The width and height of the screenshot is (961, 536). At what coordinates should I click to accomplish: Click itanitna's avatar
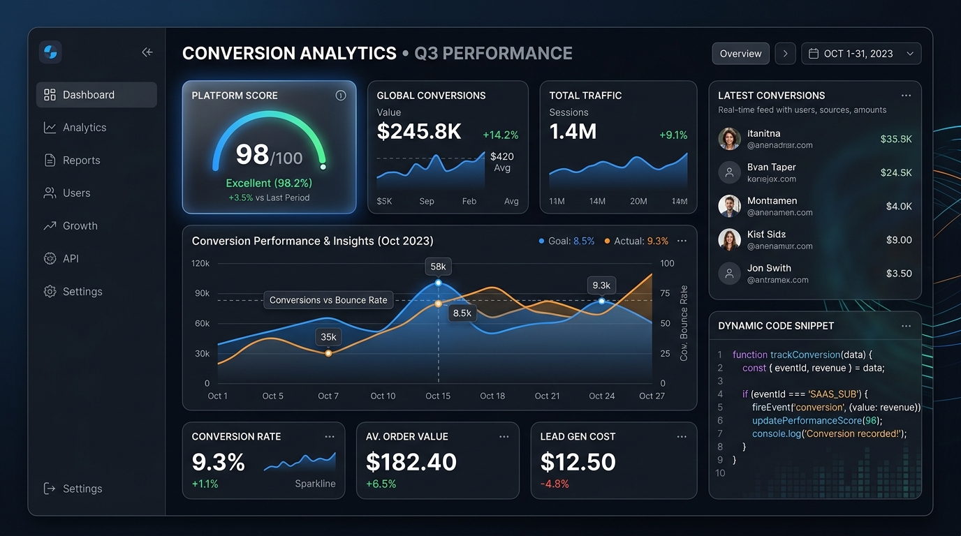click(729, 139)
